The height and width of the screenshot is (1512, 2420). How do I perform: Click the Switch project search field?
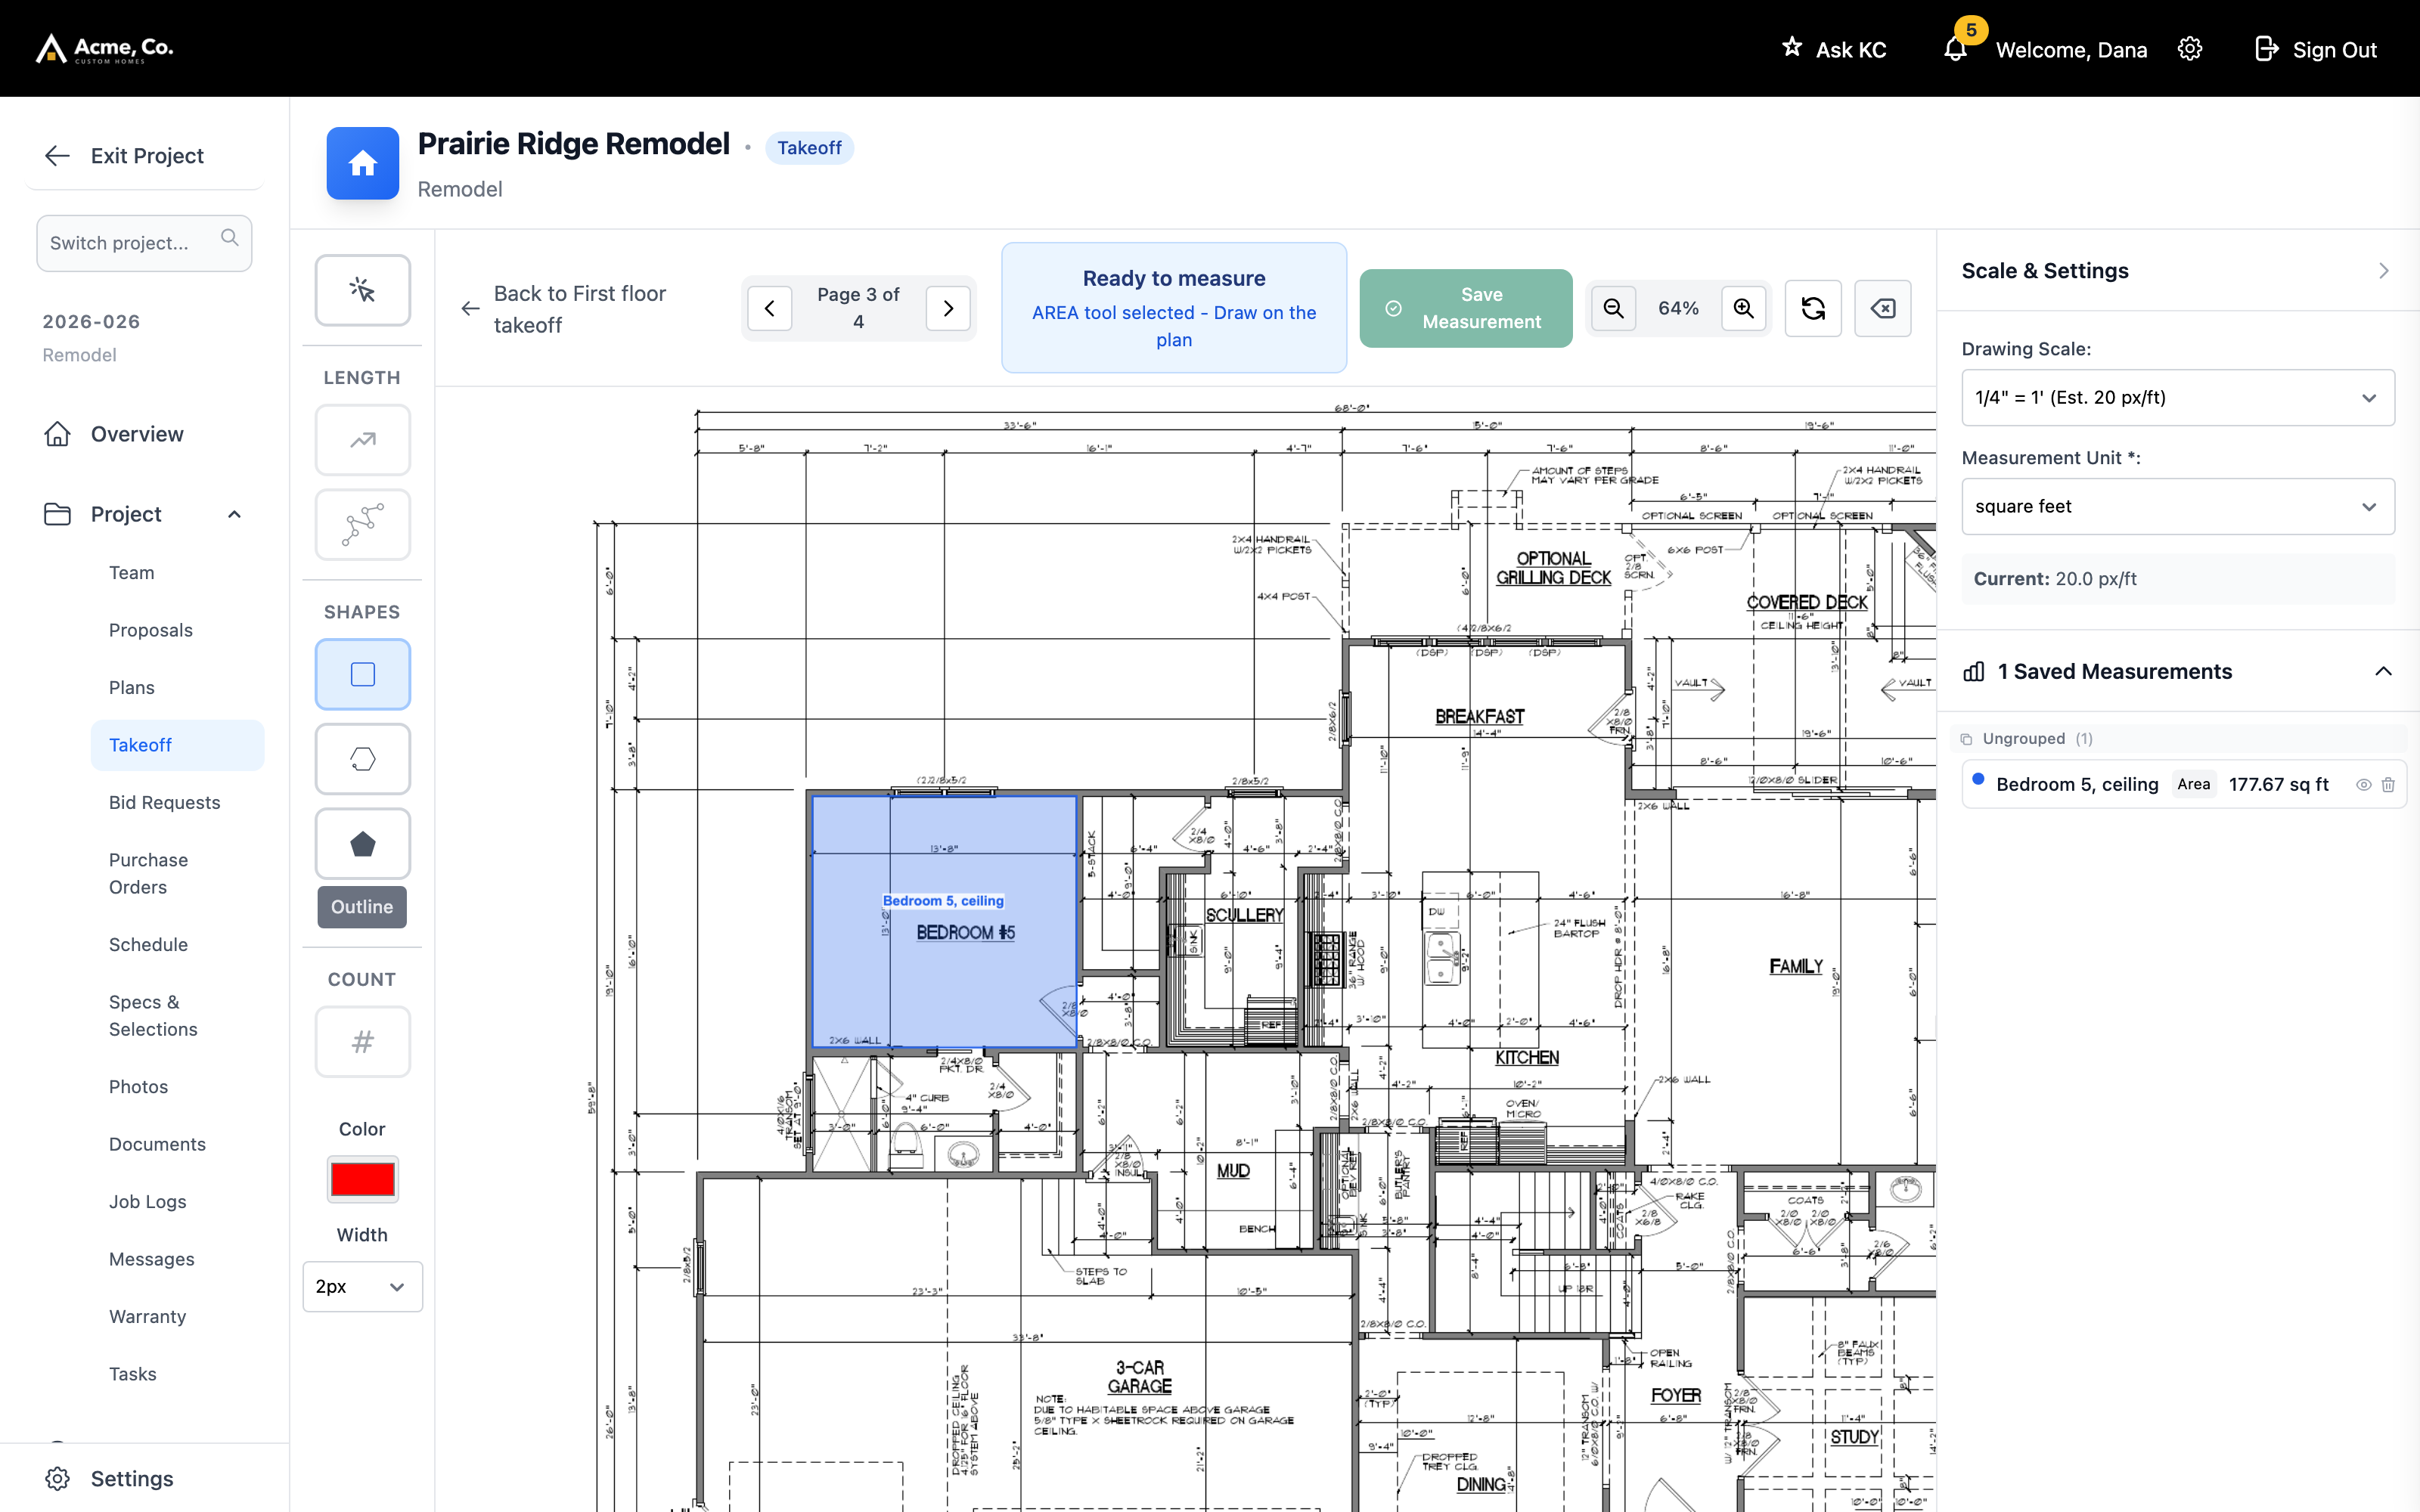[x=144, y=243]
